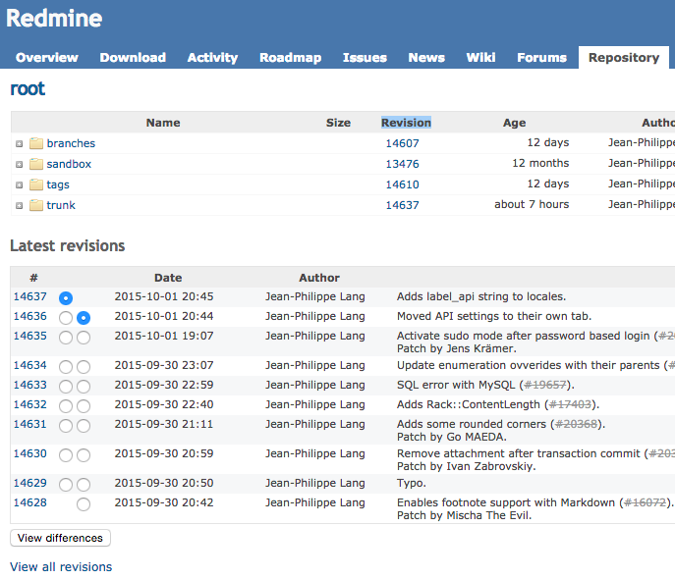This screenshot has height=579, width=675.
Task: Open issue link #19657
Action: [545, 385]
